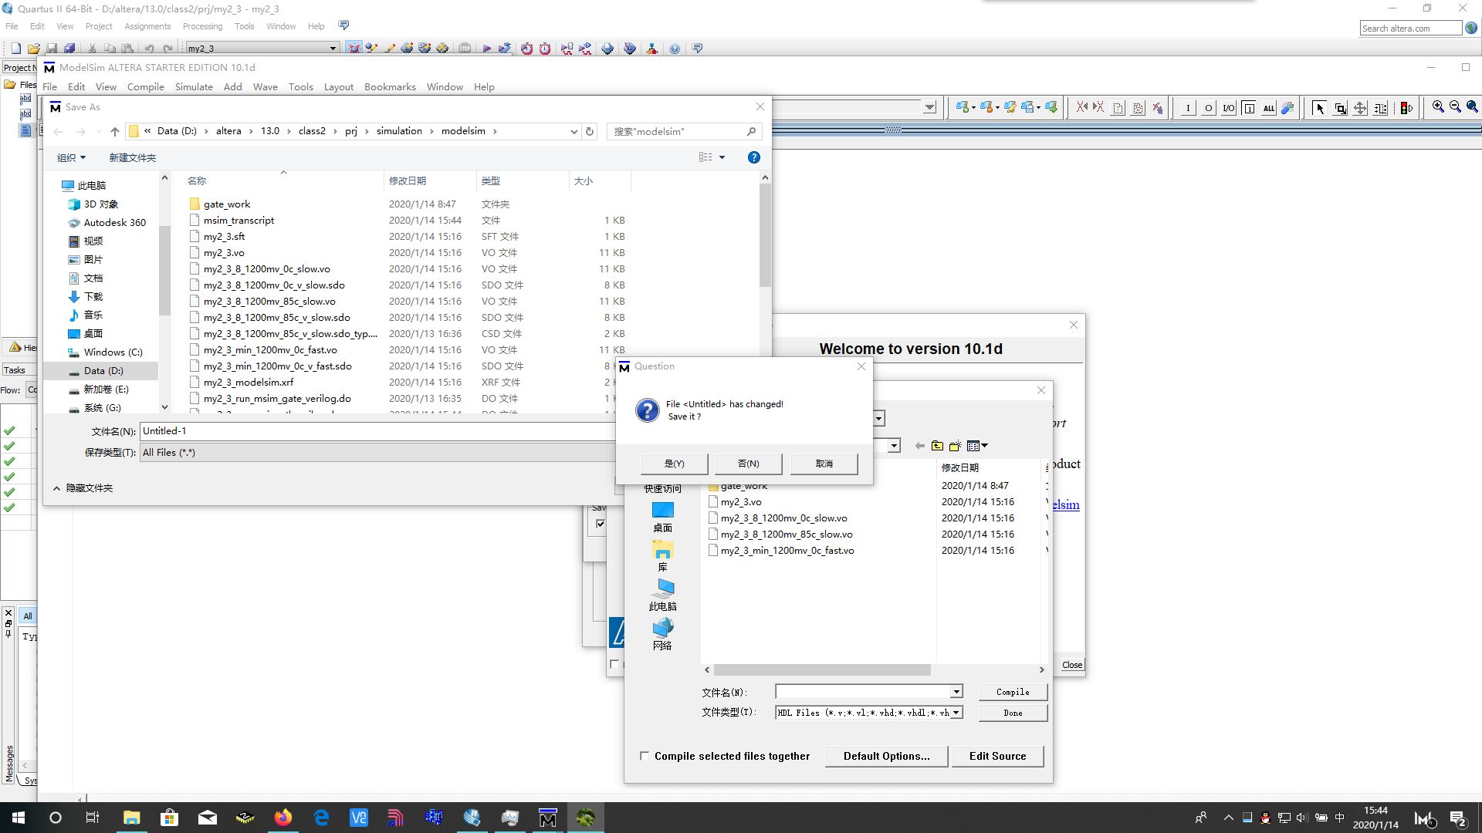Image resolution: width=1482 pixels, height=833 pixels.
Task: Click Quartus help question-mark toolbar icon
Action: click(675, 49)
